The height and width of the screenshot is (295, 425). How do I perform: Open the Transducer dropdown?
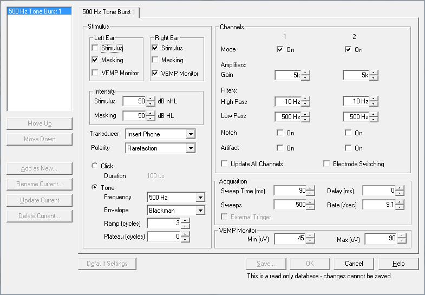[191, 134]
